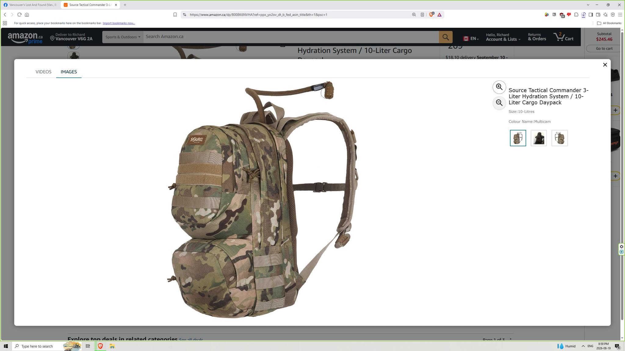Image resolution: width=625 pixels, height=351 pixels.
Task: Open the browser hamburger menu
Action: [620, 15]
